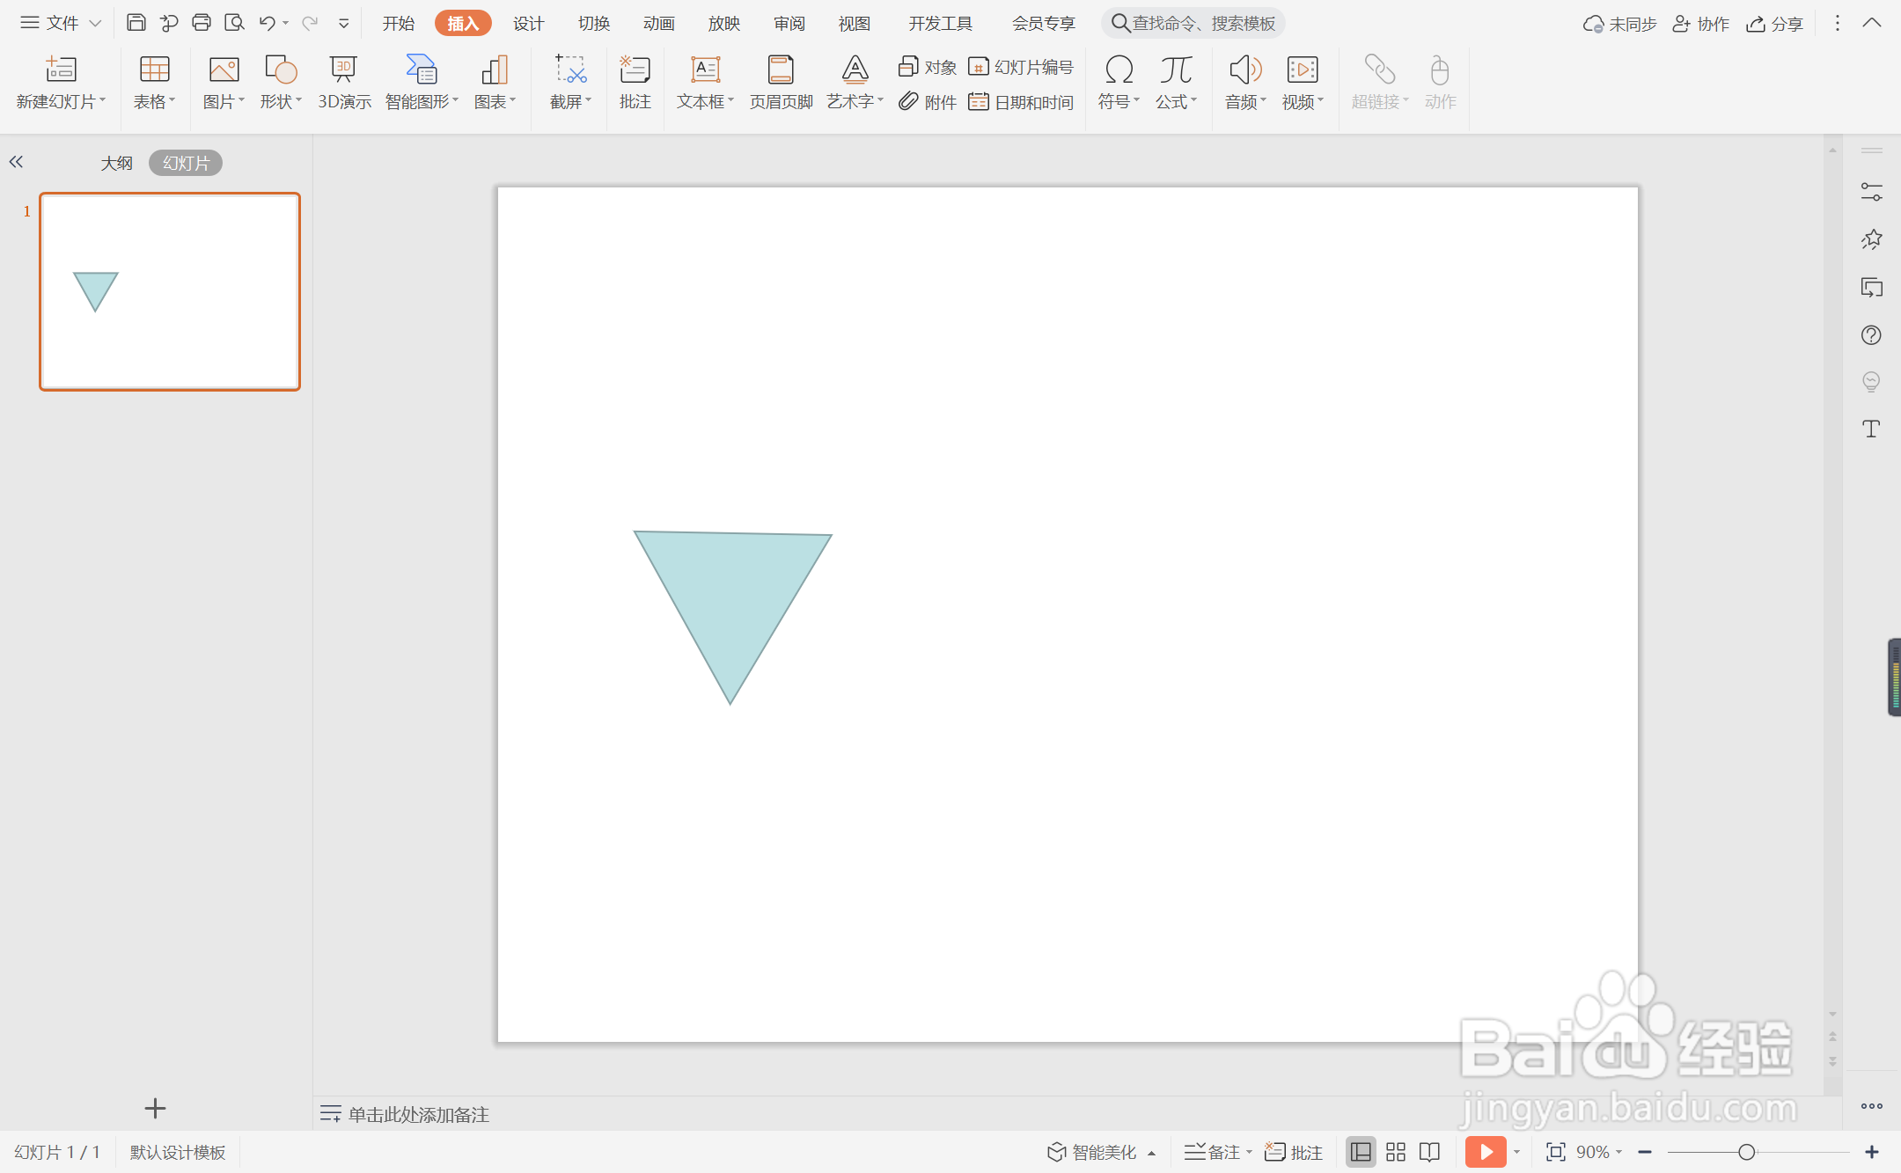Screen dimensions: 1901x1173
Task: Switch to reading view mode
Action: (1430, 1152)
